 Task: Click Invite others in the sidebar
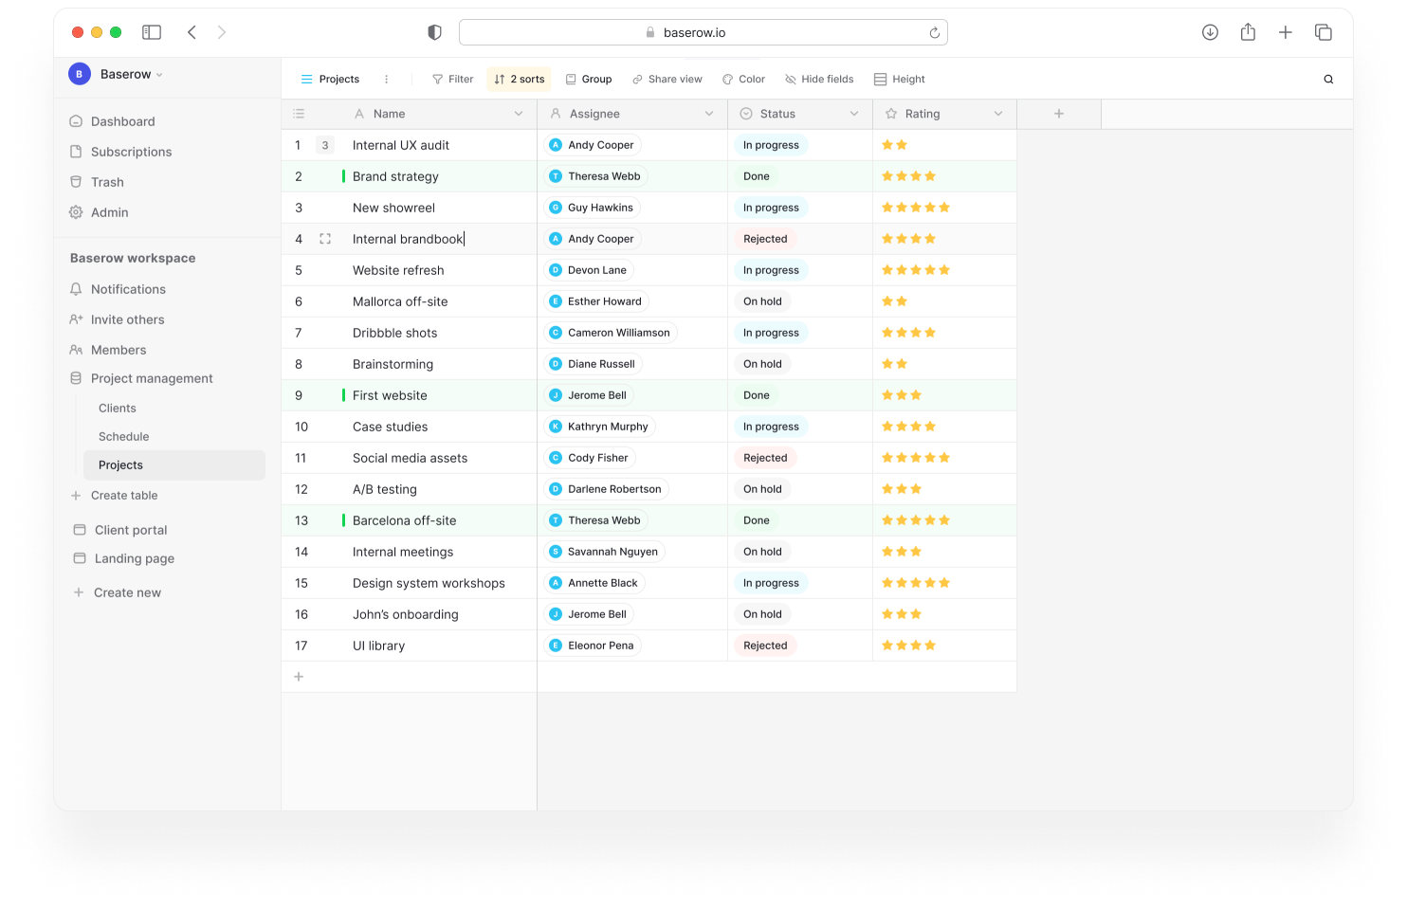point(127,319)
